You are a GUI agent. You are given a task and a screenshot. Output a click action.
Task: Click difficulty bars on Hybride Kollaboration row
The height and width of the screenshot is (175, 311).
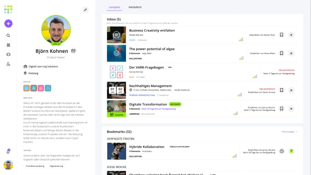click(x=235, y=156)
